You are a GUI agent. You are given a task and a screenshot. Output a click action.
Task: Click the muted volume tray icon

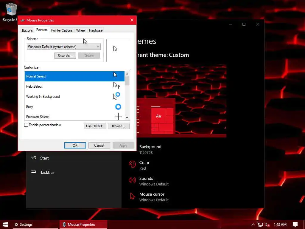267,225
